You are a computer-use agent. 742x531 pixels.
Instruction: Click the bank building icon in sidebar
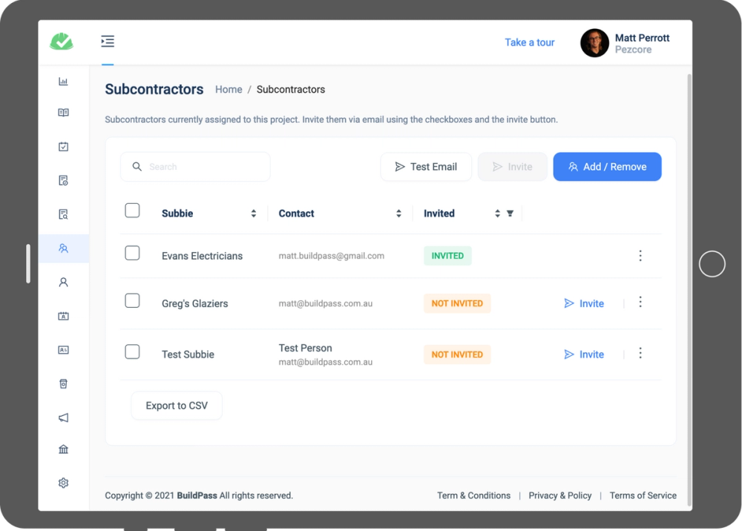coord(63,449)
